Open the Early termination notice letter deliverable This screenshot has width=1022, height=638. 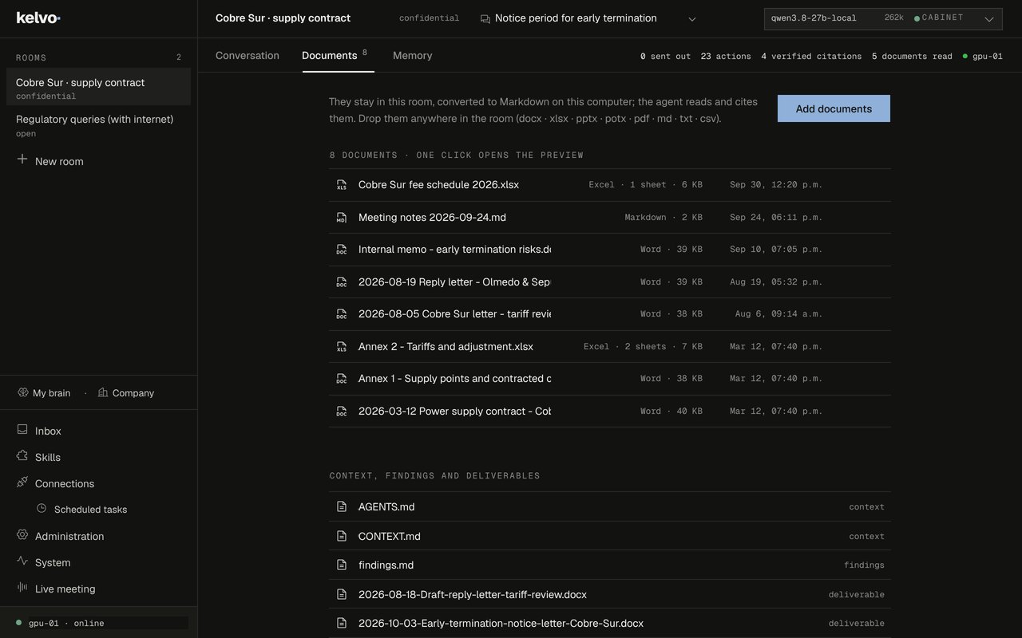pos(610,623)
